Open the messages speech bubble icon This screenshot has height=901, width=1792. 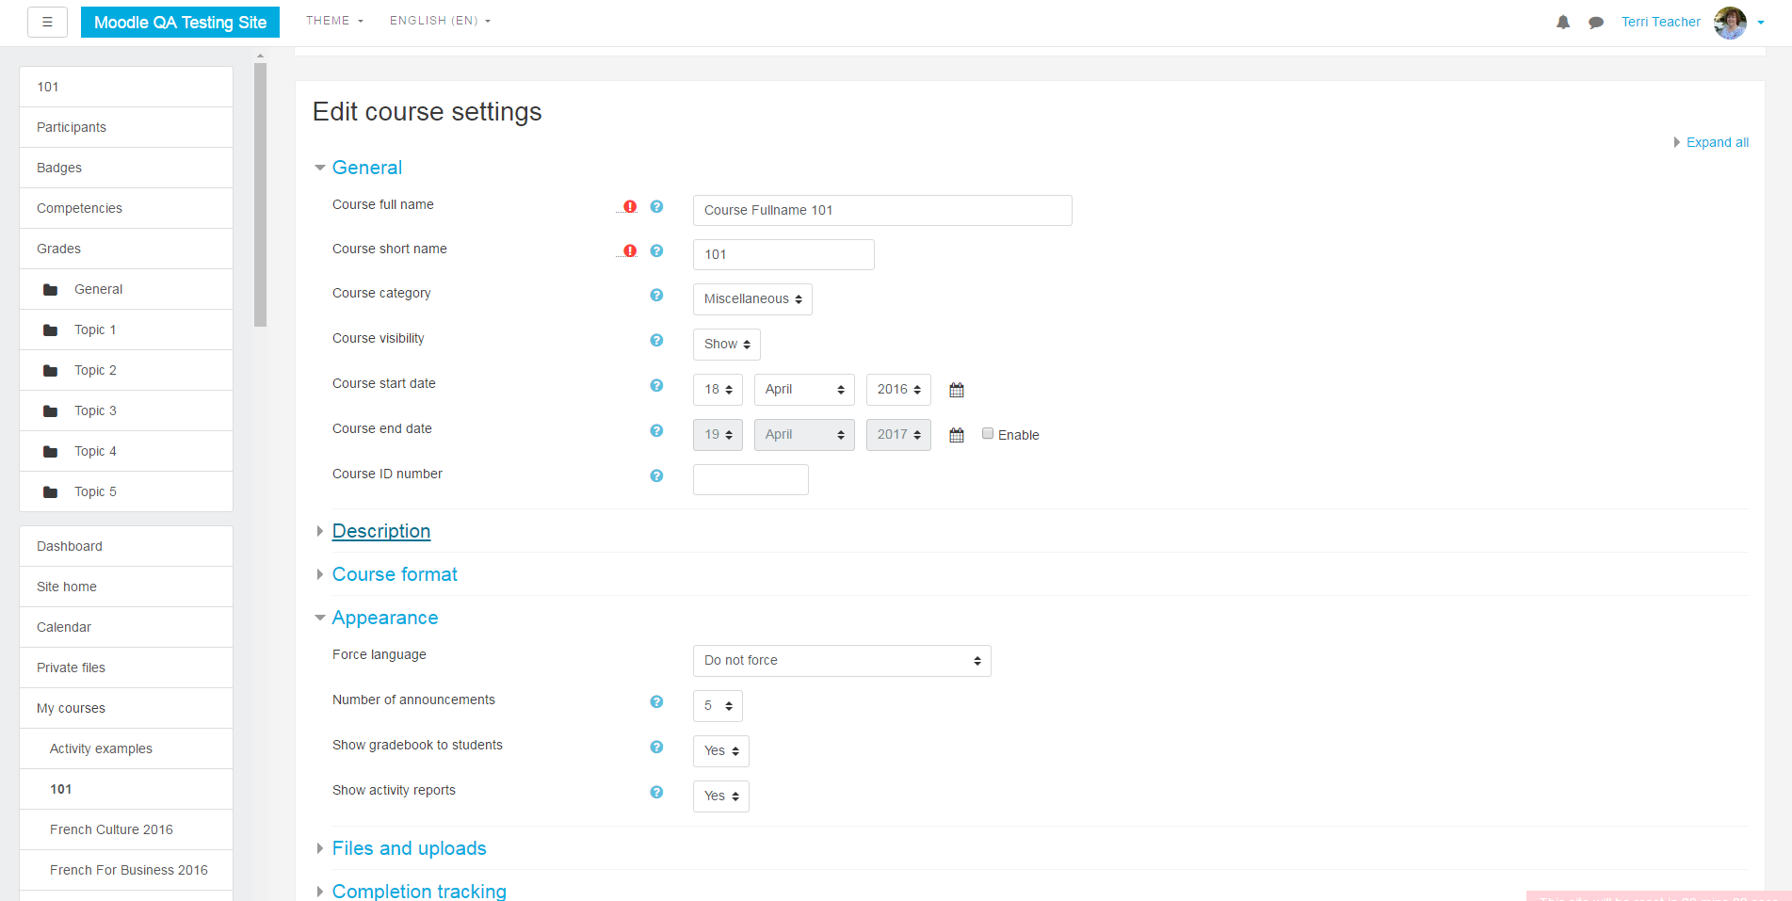click(x=1596, y=23)
